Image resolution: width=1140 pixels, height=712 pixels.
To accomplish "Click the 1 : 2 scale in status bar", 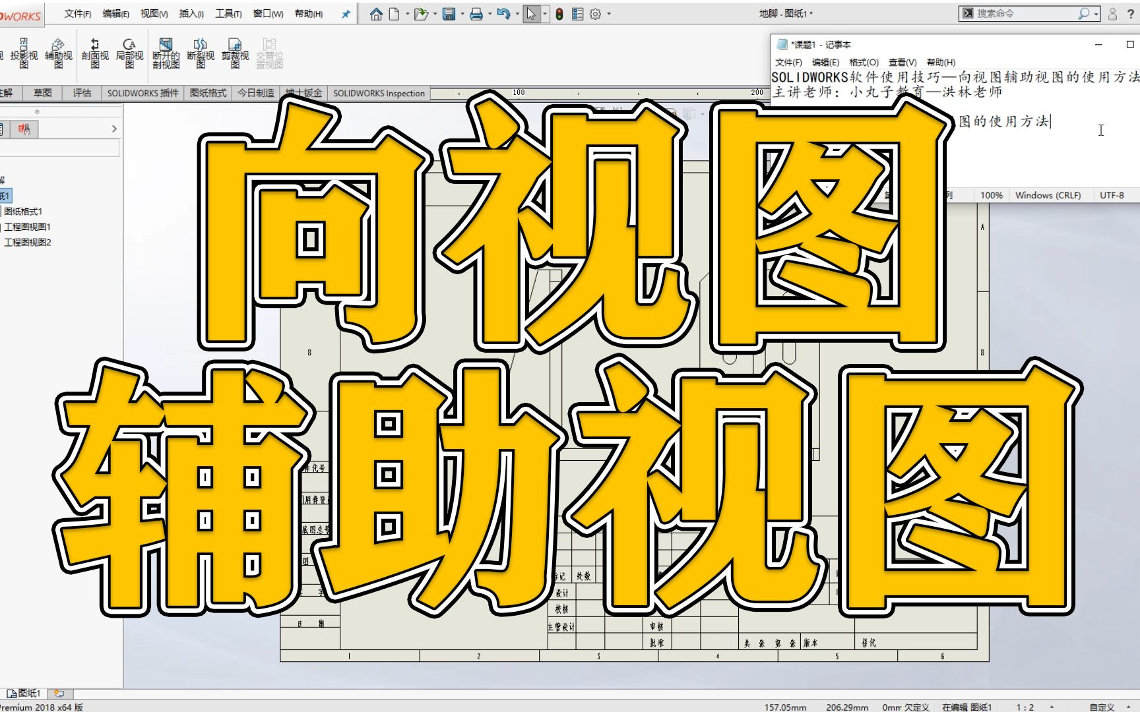I will (x=1025, y=707).
